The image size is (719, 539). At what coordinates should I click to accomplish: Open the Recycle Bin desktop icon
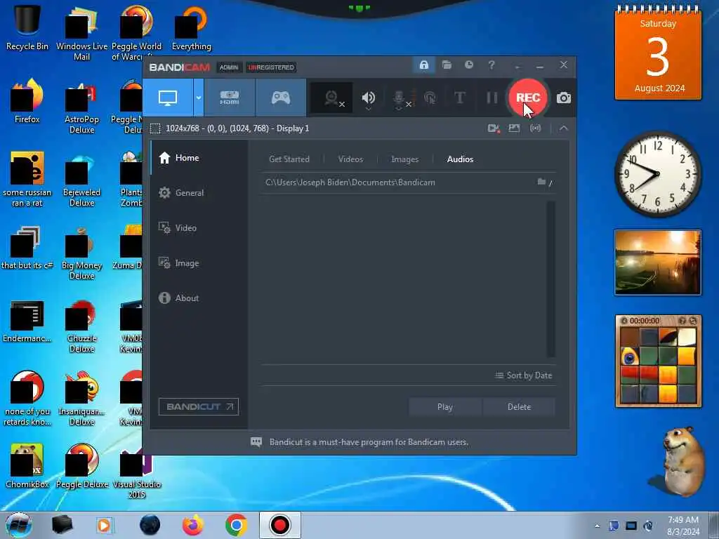[x=27, y=27]
